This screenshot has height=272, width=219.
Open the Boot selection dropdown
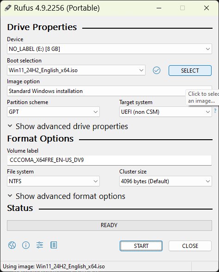76,70
